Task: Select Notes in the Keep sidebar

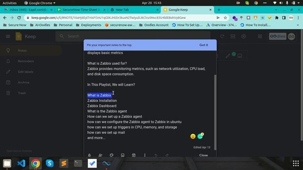Action: [31, 51]
